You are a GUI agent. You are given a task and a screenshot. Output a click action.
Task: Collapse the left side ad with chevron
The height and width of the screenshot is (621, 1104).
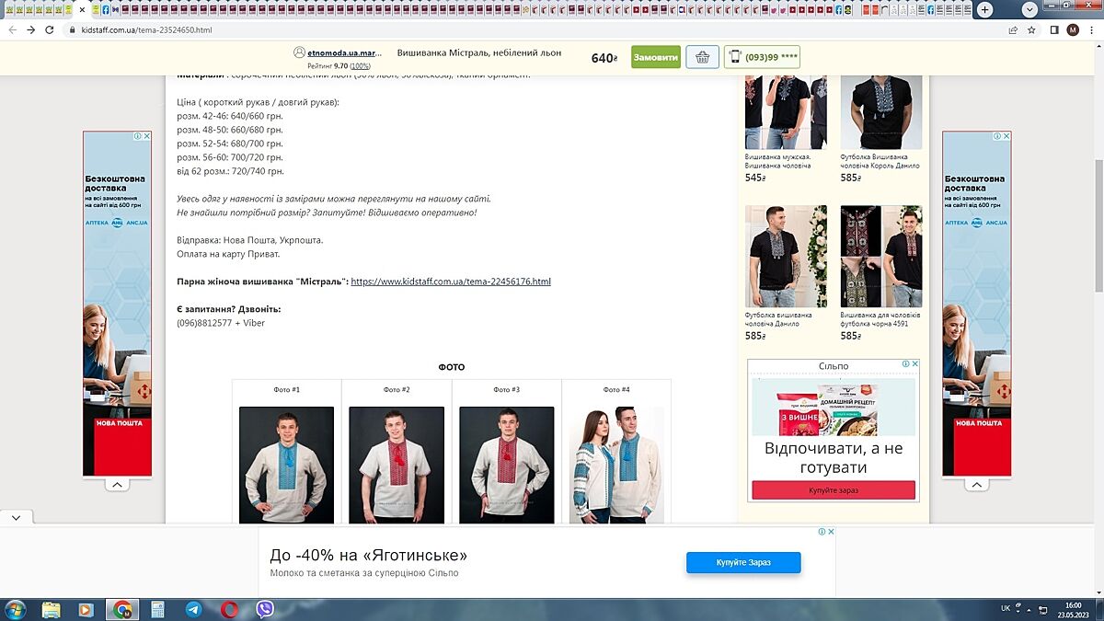(x=117, y=485)
